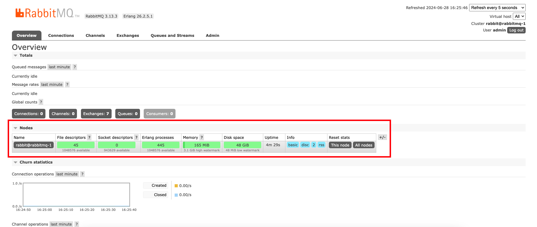Open help for Queued messages
Screen dimensions: 537x227
75,67
